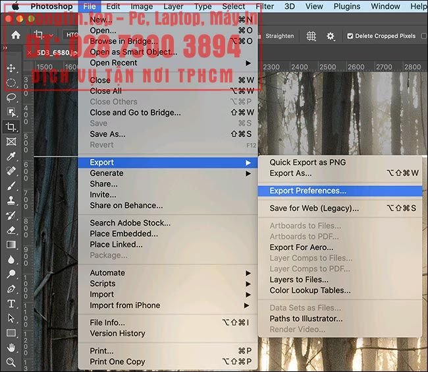The image size is (428, 372).
Task: Open the Edit menu
Action: (x=113, y=6)
